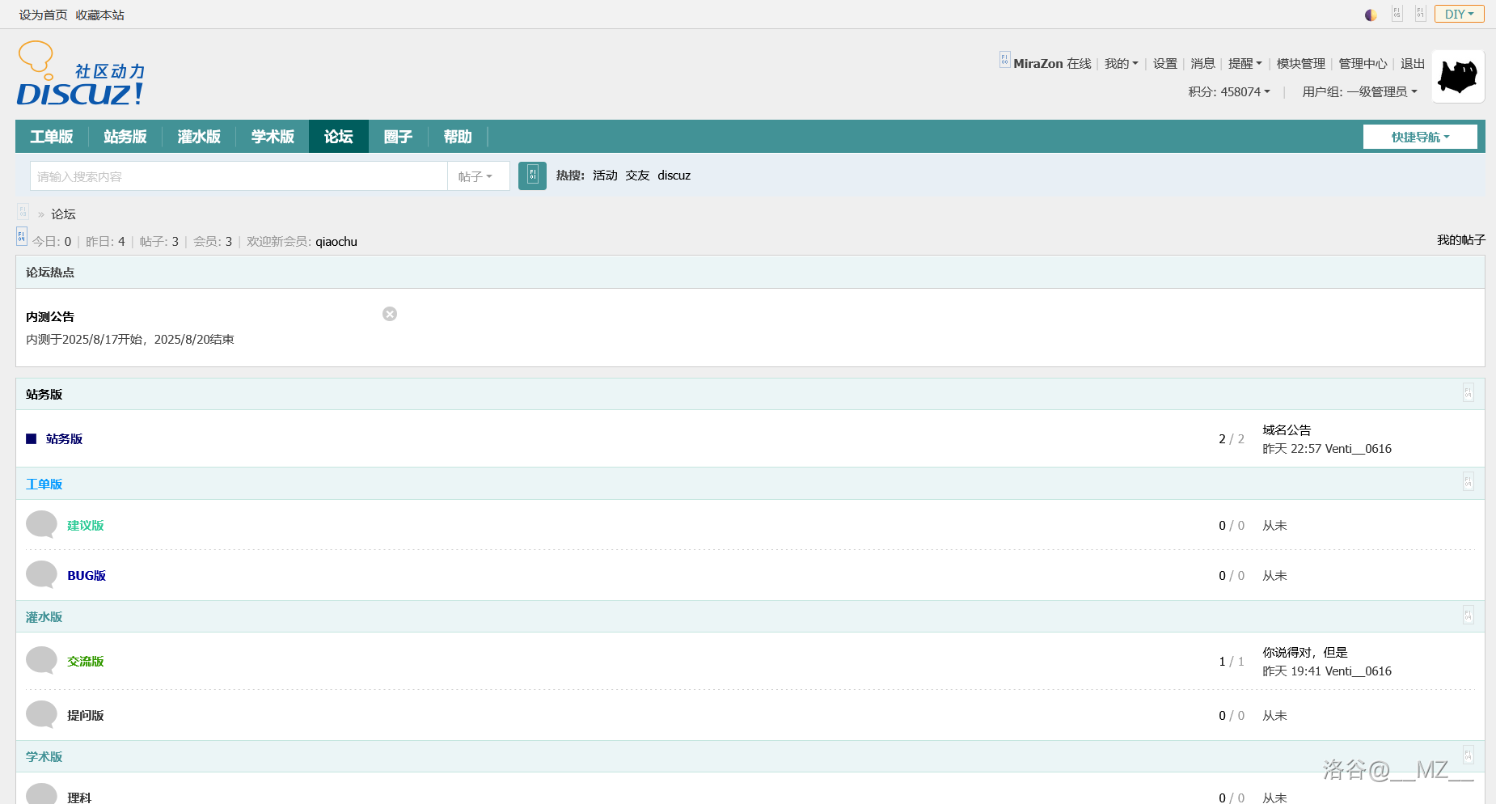
Task: Click the 建议版 forum bubble icon
Action: [x=41, y=524]
